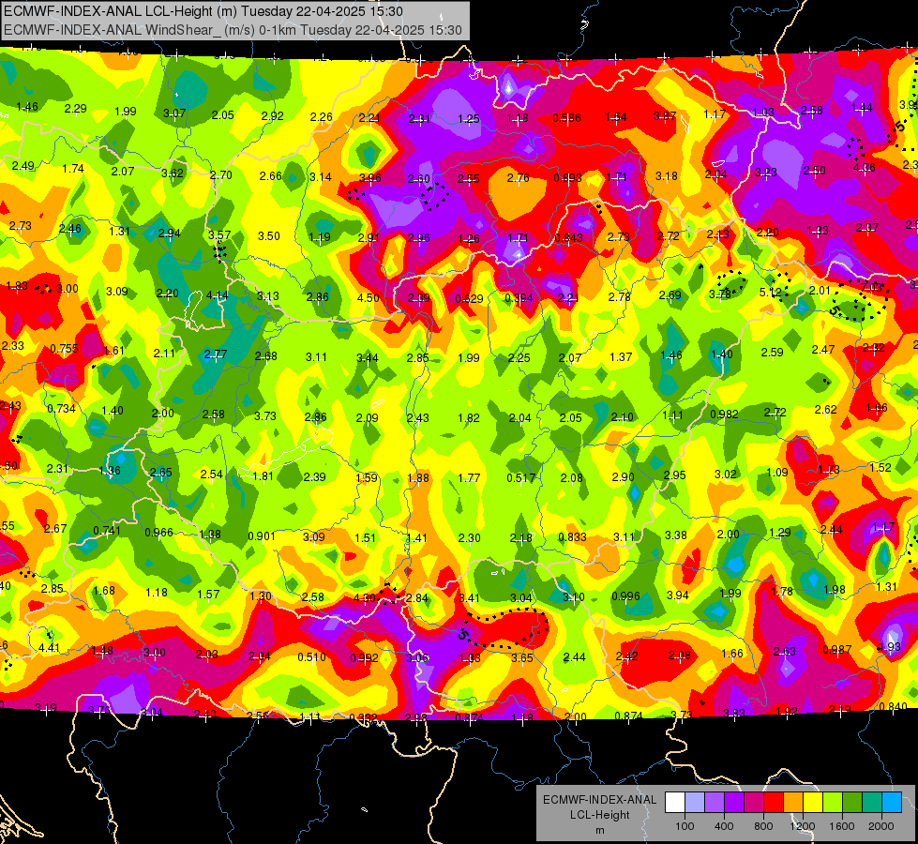
Task: Click the wind shear value 3.02
Action: coord(726,474)
